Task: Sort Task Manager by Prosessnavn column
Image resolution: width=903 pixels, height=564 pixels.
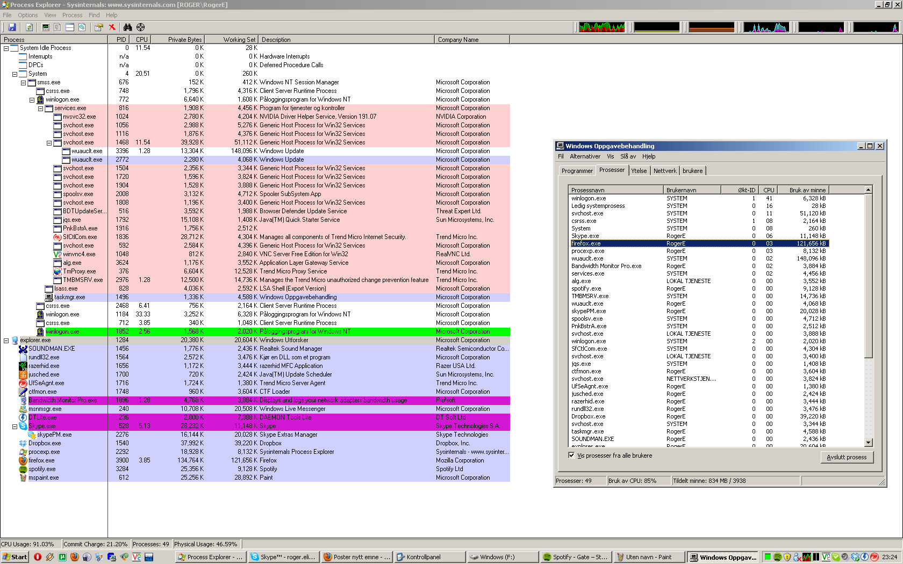Action: coord(616,190)
